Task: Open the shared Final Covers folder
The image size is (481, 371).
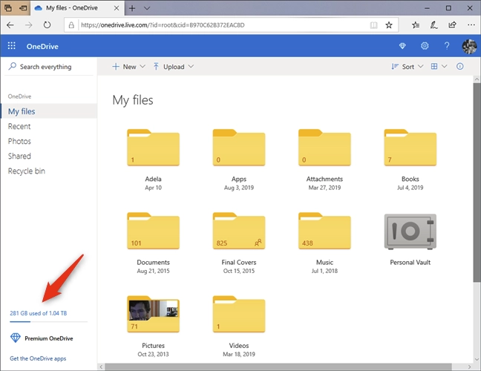Action: click(x=239, y=231)
